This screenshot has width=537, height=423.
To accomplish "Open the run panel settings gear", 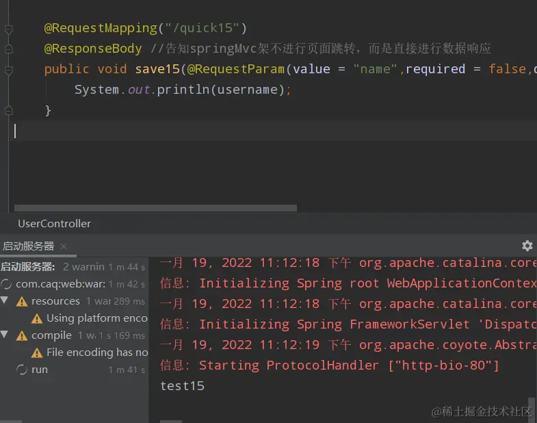I will click(x=527, y=246).
